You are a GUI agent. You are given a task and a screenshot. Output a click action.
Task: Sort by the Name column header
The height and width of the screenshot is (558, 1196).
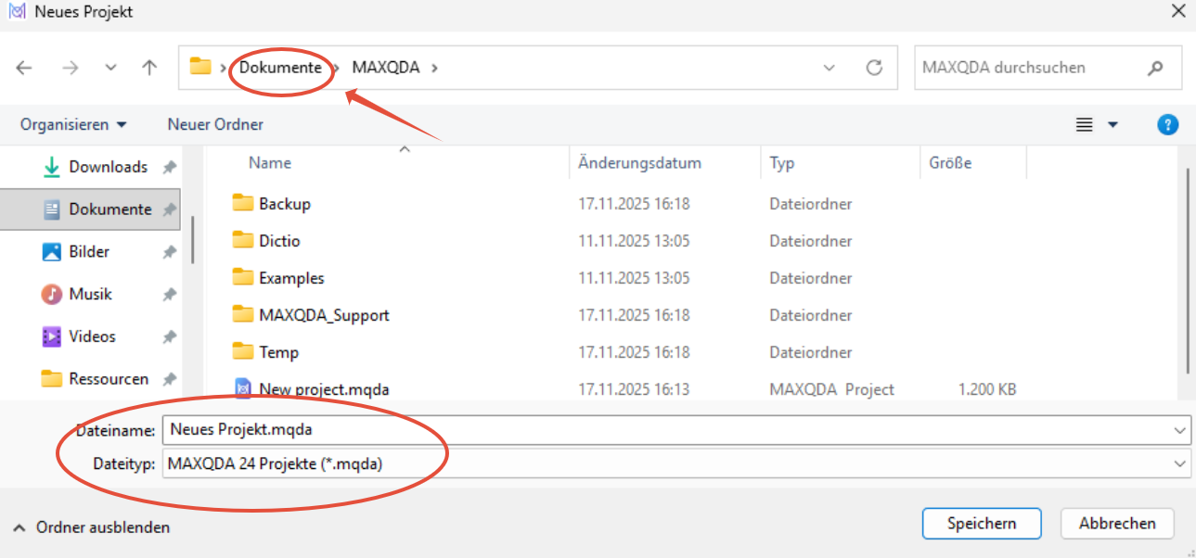pos(270,163)
